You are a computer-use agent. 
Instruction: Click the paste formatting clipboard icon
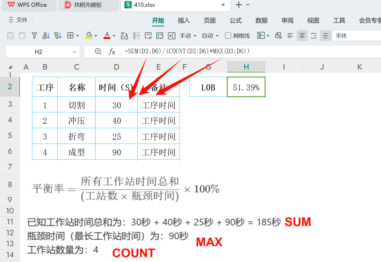coord(22,36)
